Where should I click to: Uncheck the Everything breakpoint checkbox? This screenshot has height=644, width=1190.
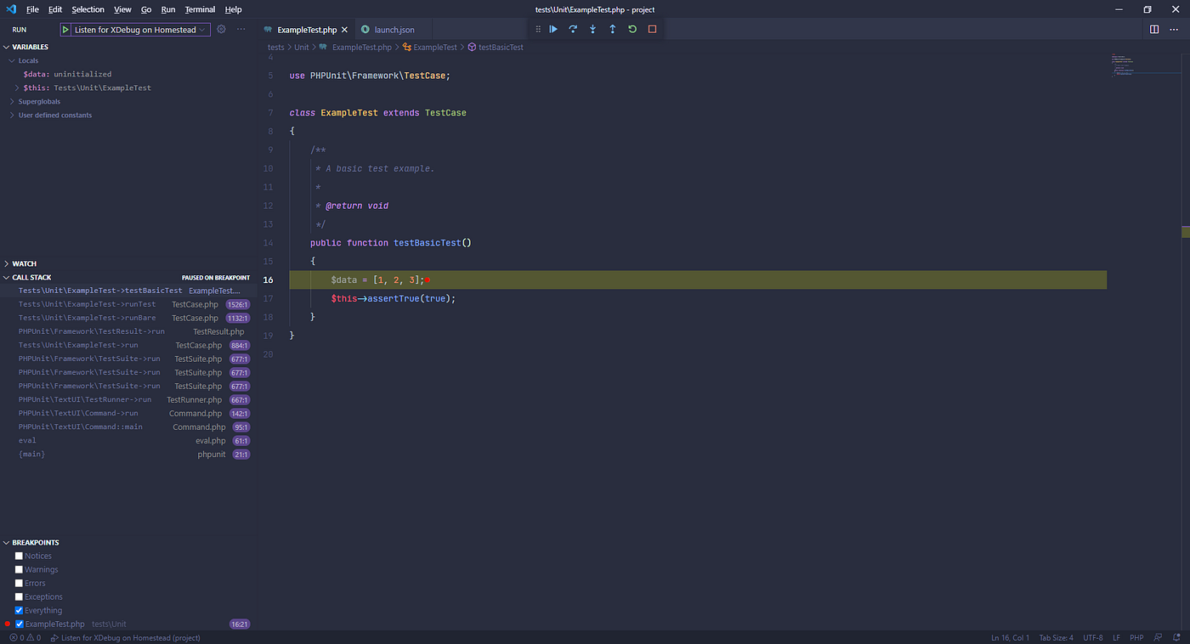[19, 610]
